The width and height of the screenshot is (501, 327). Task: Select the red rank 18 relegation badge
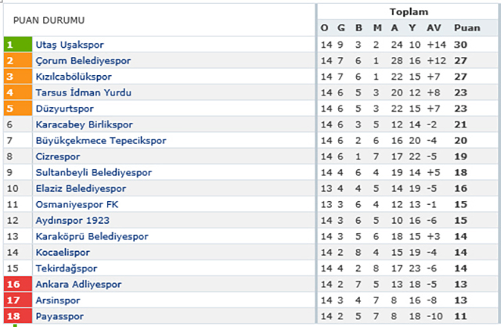(18, 316)
